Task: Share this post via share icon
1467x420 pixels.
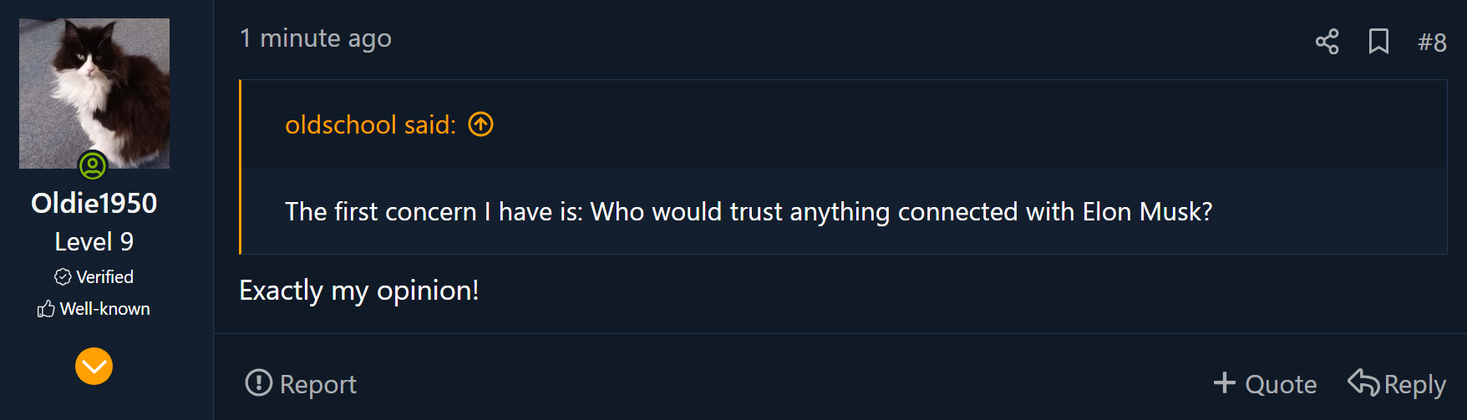Action: click(1327, 41)
